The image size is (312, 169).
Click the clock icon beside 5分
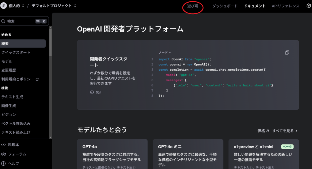coord(92,92)
